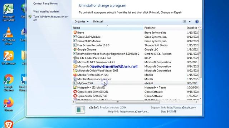
Task: Click the Brave Software Inc publisher cell
Action: click(155, 33)
